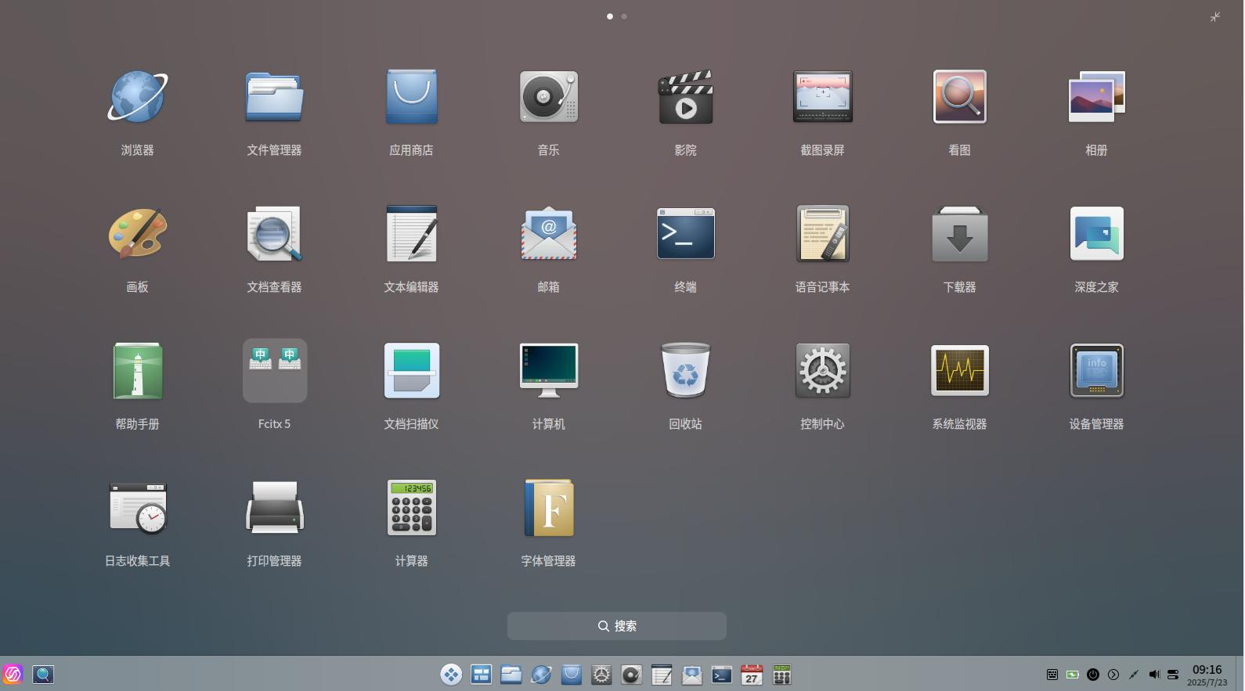This screenshot has width=1245, height=691.
Task: Open music player from the dock
Action: point(631,675)
